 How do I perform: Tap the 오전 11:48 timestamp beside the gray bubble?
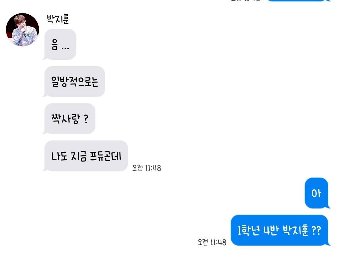tap(147, 168)
